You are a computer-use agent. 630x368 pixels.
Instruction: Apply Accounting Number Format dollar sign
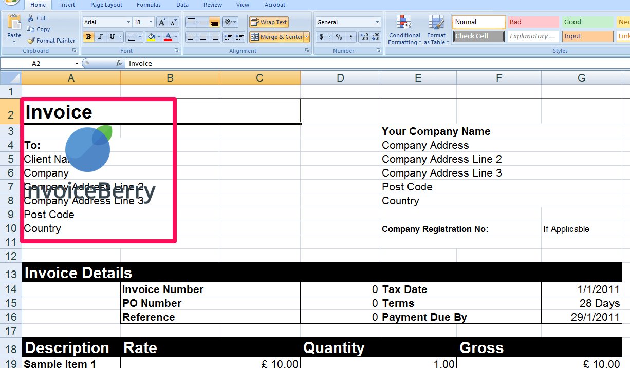pos(321,37)
